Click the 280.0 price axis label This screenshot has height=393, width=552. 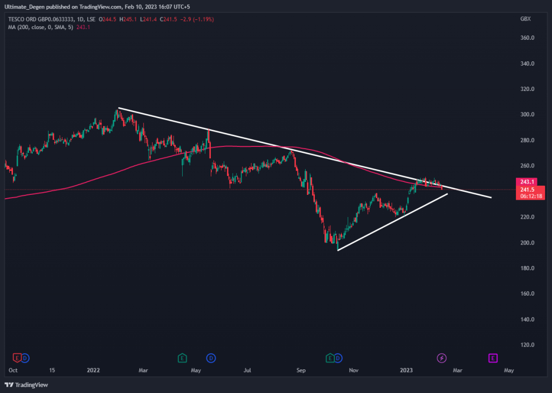(527, 140)
